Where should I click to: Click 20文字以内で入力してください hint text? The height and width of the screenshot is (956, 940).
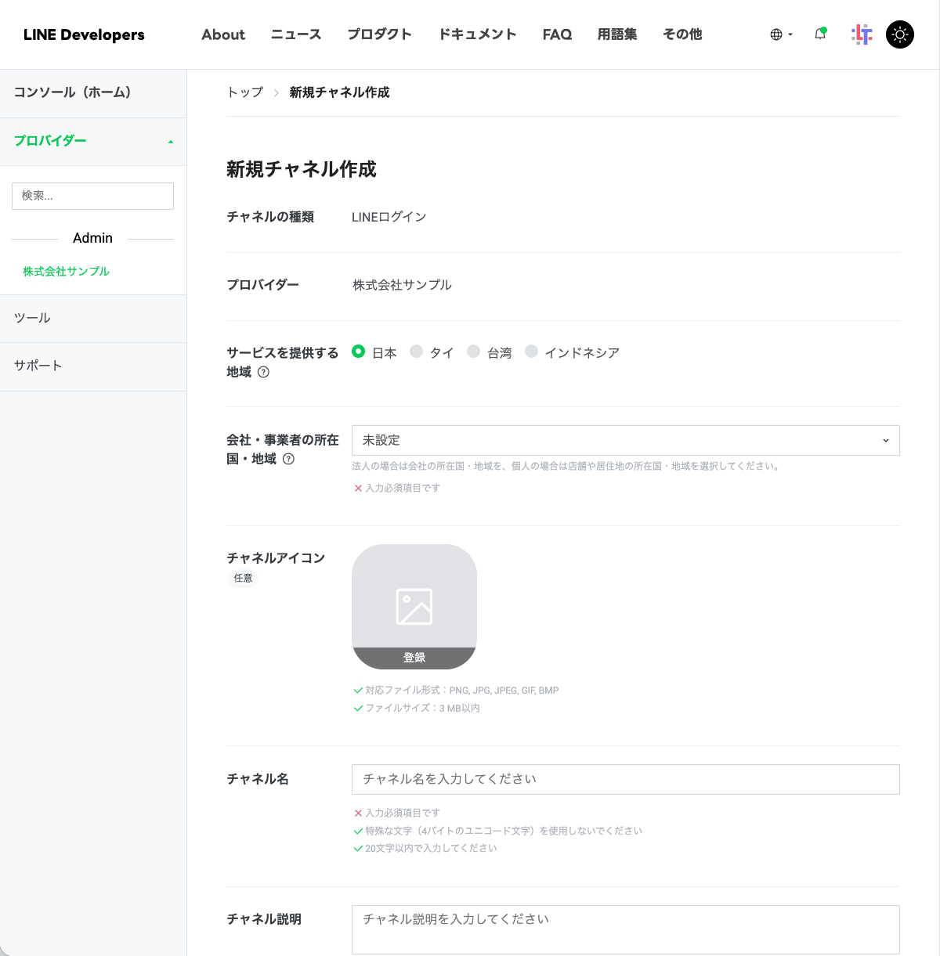[x=431, y=848]
